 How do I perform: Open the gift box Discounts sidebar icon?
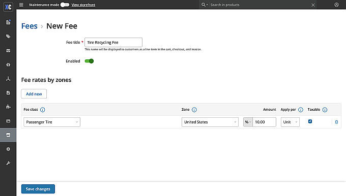pyautogui.click(x=8, y=64)
